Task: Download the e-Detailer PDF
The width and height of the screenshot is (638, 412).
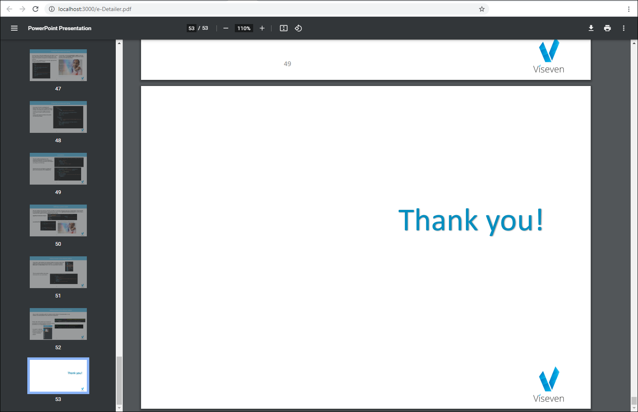Action: tap(591, 28)
